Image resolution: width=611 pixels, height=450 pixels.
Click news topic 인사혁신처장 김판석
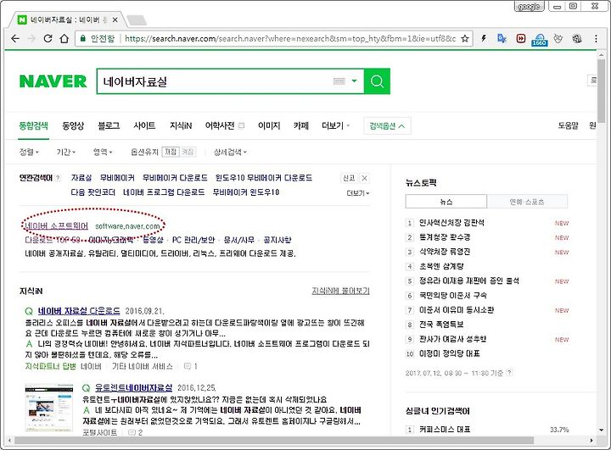click(451, 223)
